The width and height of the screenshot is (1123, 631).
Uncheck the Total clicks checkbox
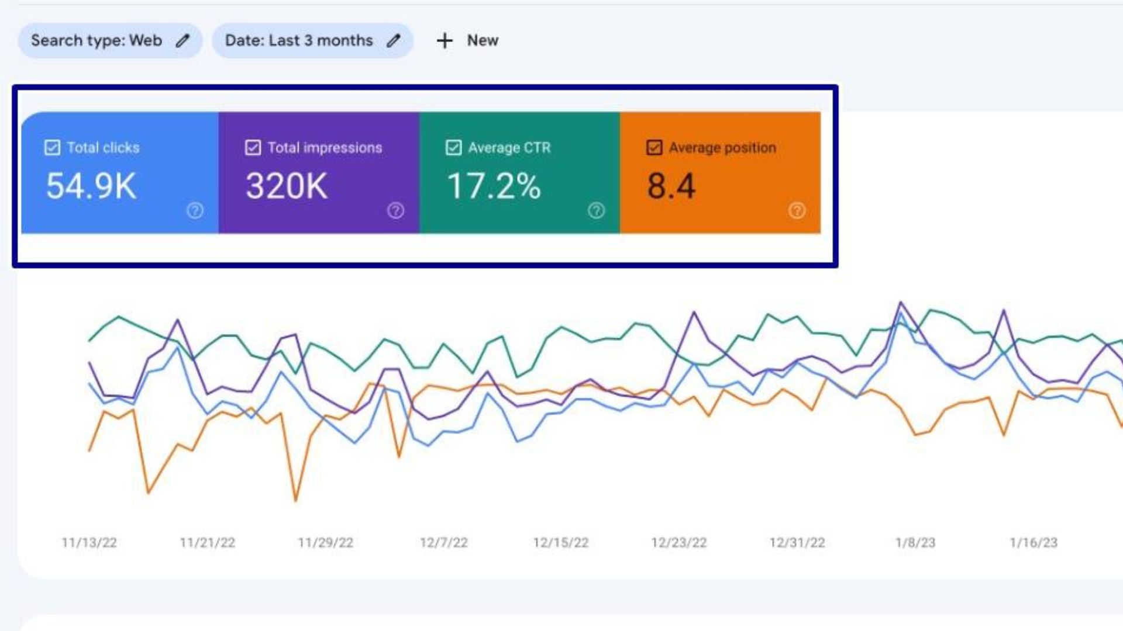click(52, 147)
